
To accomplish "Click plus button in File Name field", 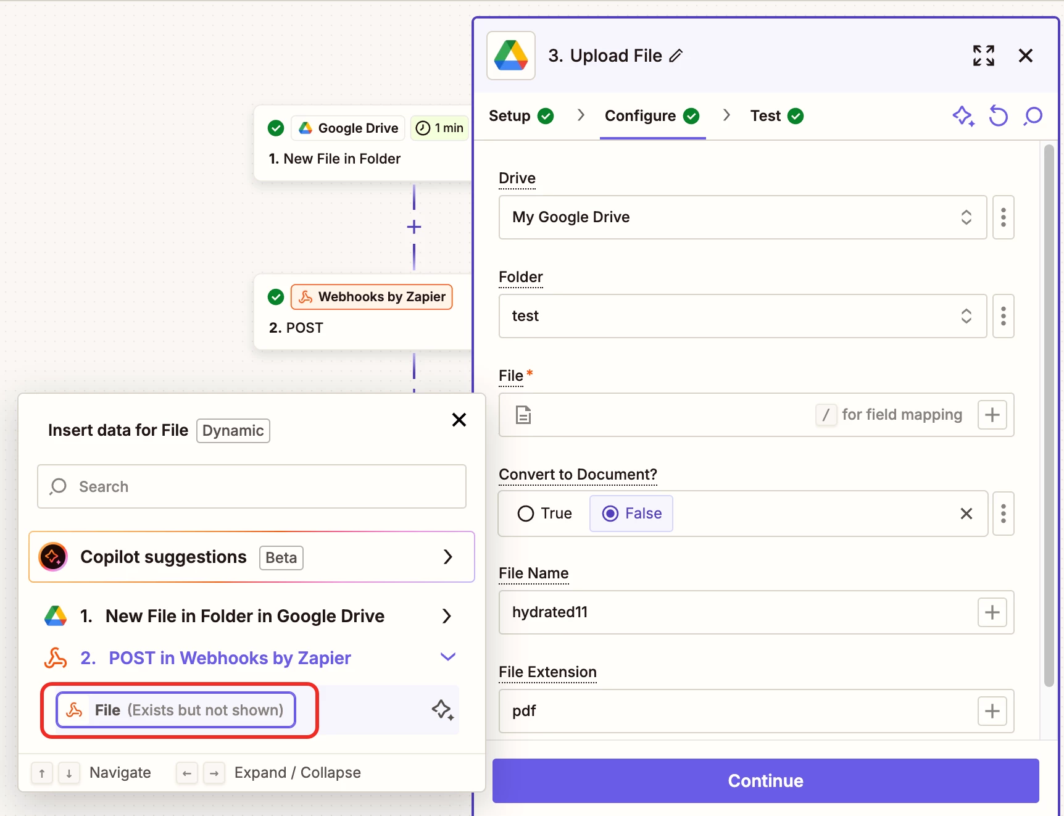I will (992, 612).
